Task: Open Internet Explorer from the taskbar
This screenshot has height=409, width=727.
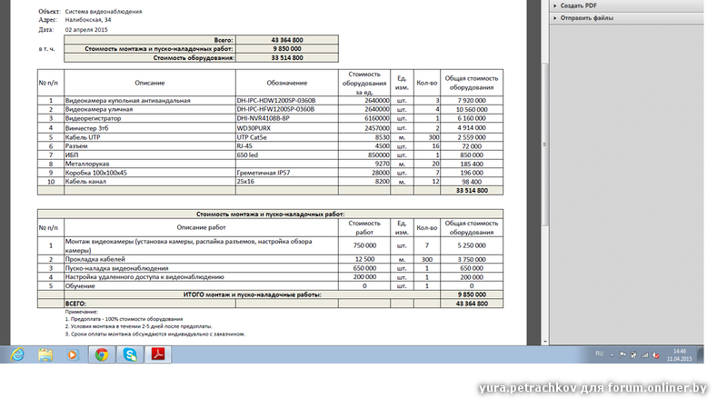Action: point(17,354)
